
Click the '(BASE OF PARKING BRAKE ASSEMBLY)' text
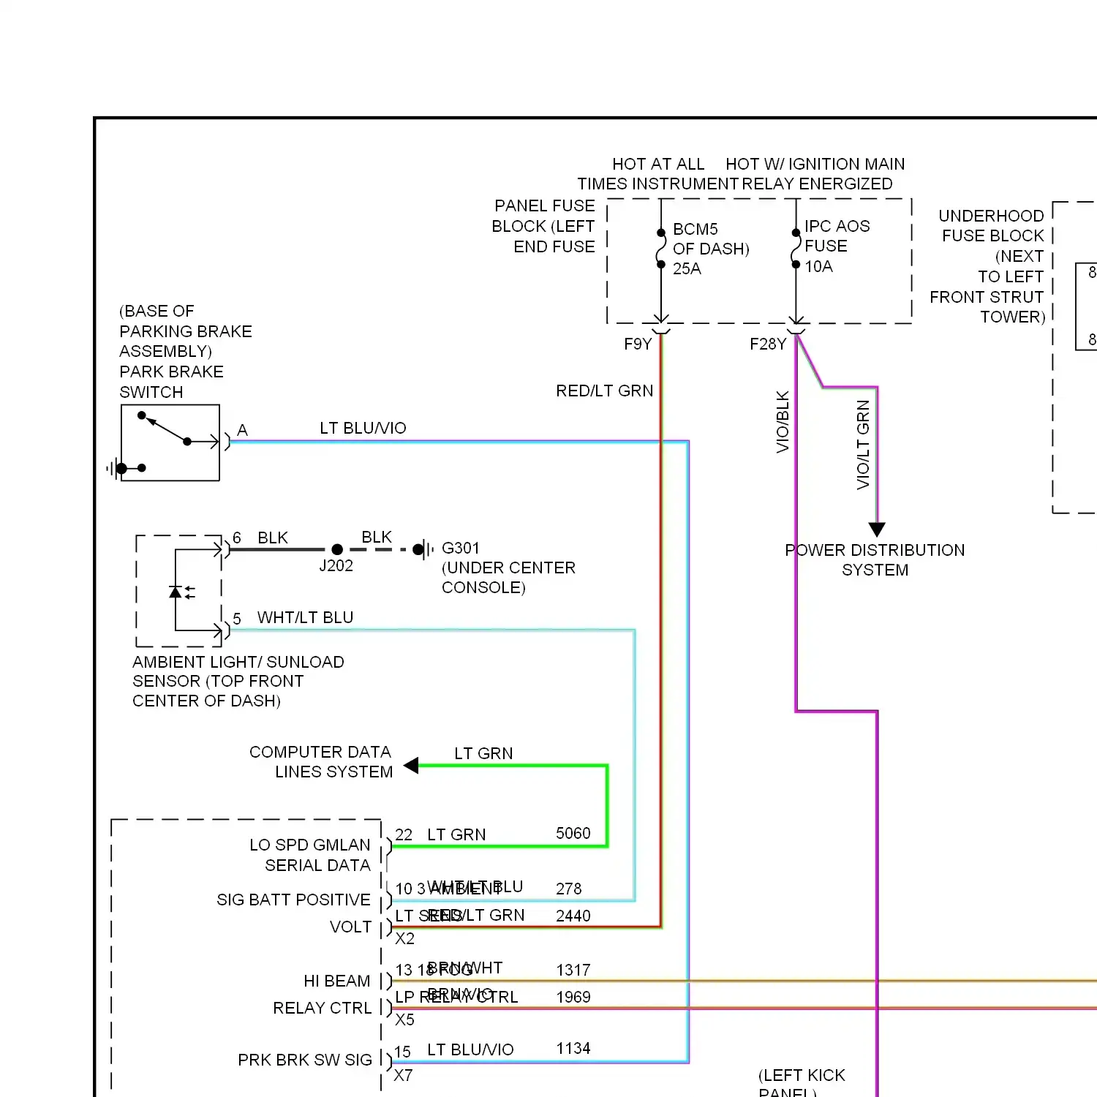(x=186, y=331)
